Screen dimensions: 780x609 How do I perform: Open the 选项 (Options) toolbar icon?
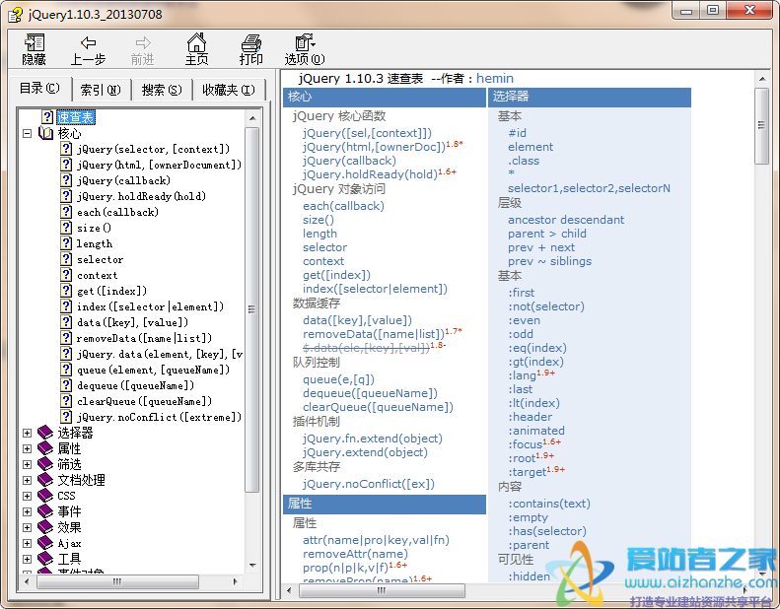305,42
